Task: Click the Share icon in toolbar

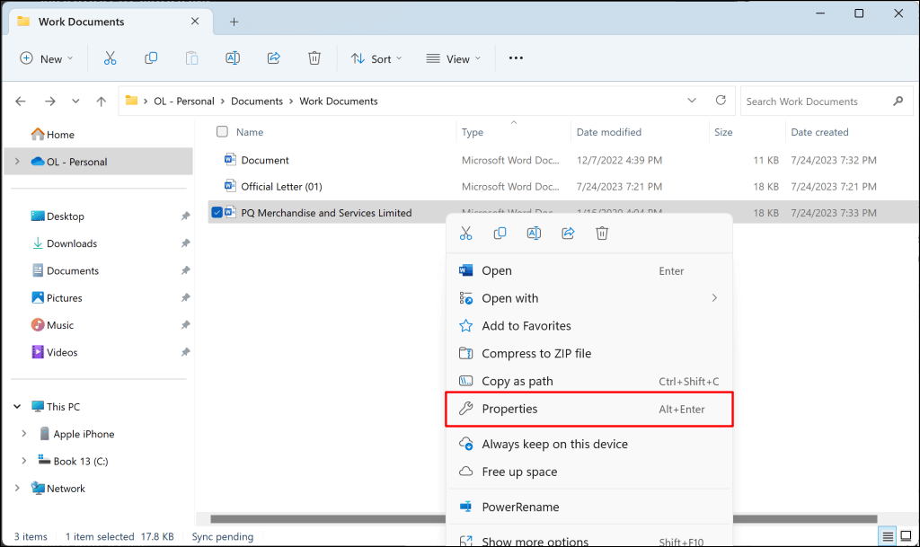Action: click(x=274, y=58)
